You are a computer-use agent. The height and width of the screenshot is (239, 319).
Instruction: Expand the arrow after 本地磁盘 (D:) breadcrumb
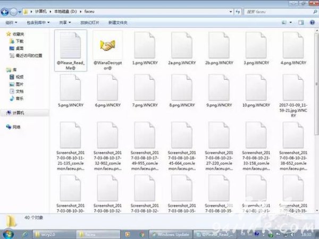[81, 12]
